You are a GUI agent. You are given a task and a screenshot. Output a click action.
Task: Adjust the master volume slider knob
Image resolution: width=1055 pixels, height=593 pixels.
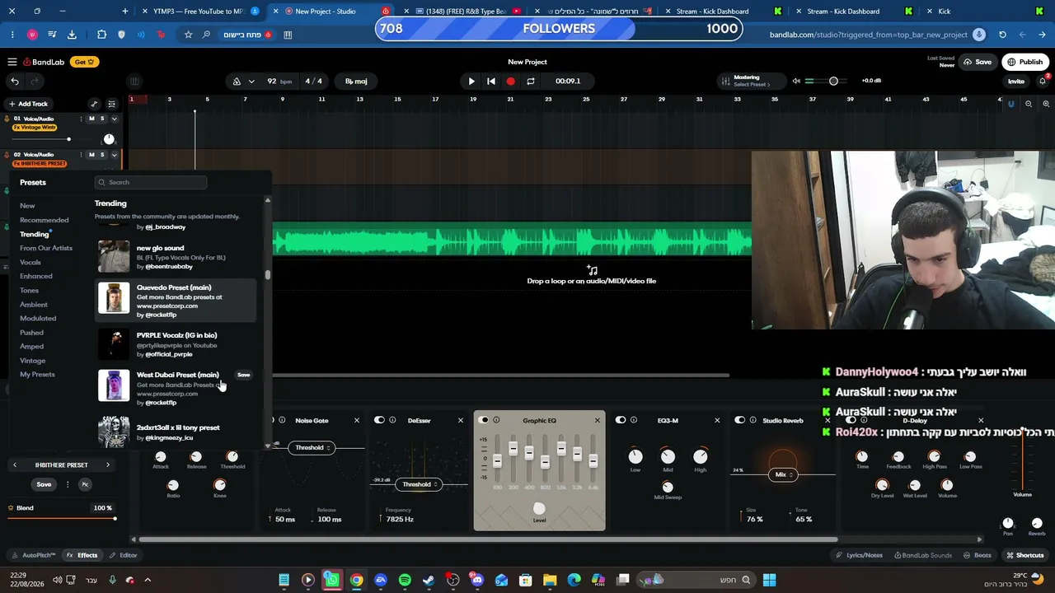(833, 81)
